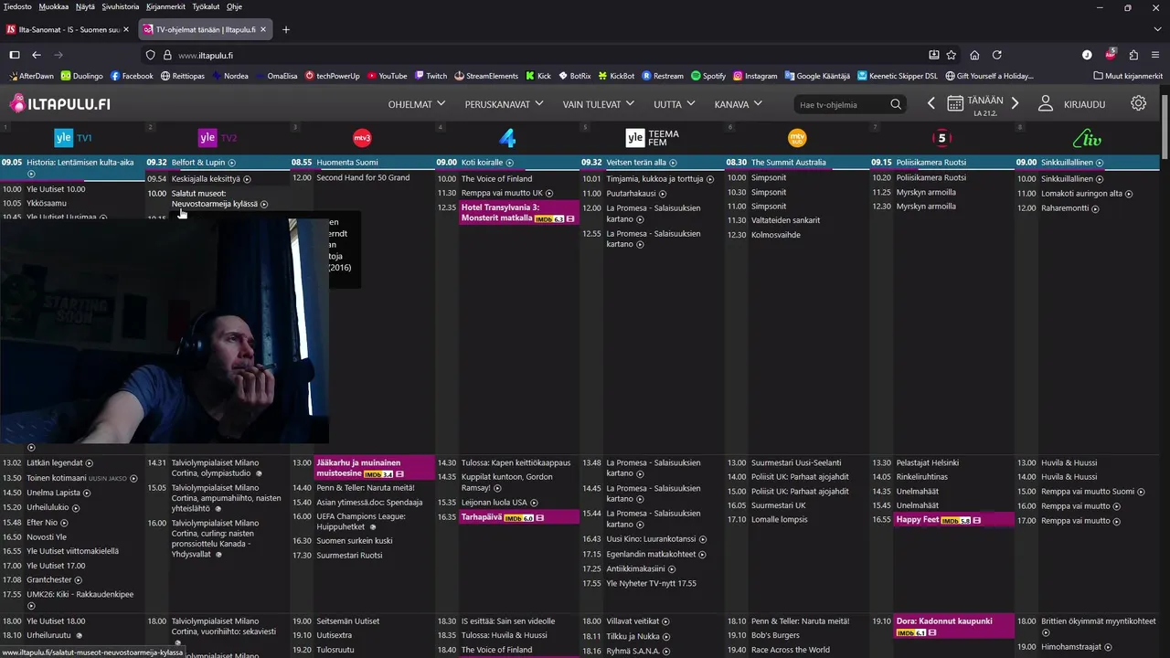Click the streamer webcam overlay

point(165,331)
